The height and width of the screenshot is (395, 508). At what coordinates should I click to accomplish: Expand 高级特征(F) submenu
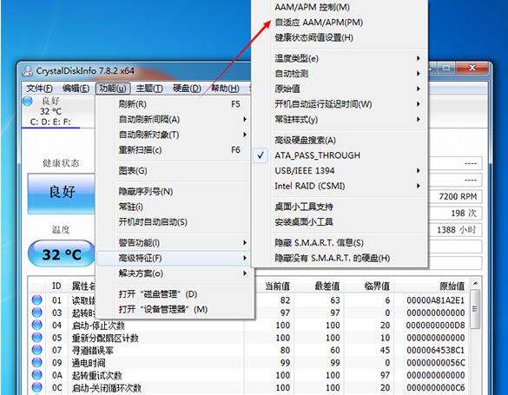174,258
